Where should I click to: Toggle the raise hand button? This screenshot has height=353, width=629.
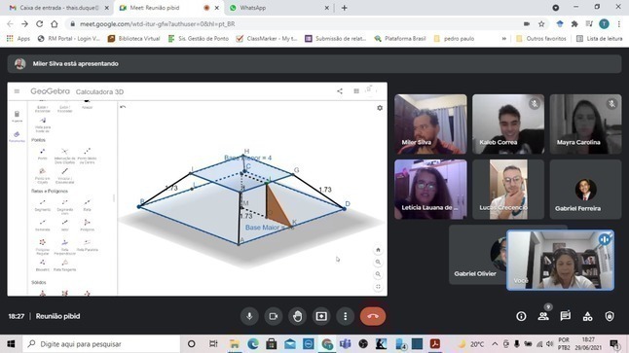coord(297,316)
